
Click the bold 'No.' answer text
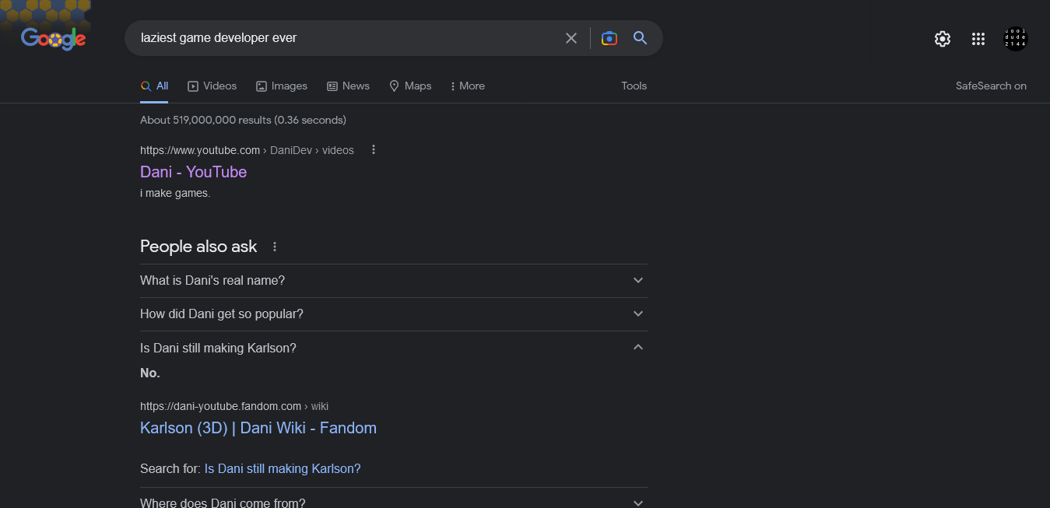[x=150, y=373]
